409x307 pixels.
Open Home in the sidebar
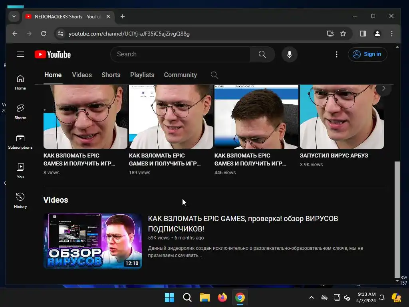pyautogui.click(x=20, y=82)
